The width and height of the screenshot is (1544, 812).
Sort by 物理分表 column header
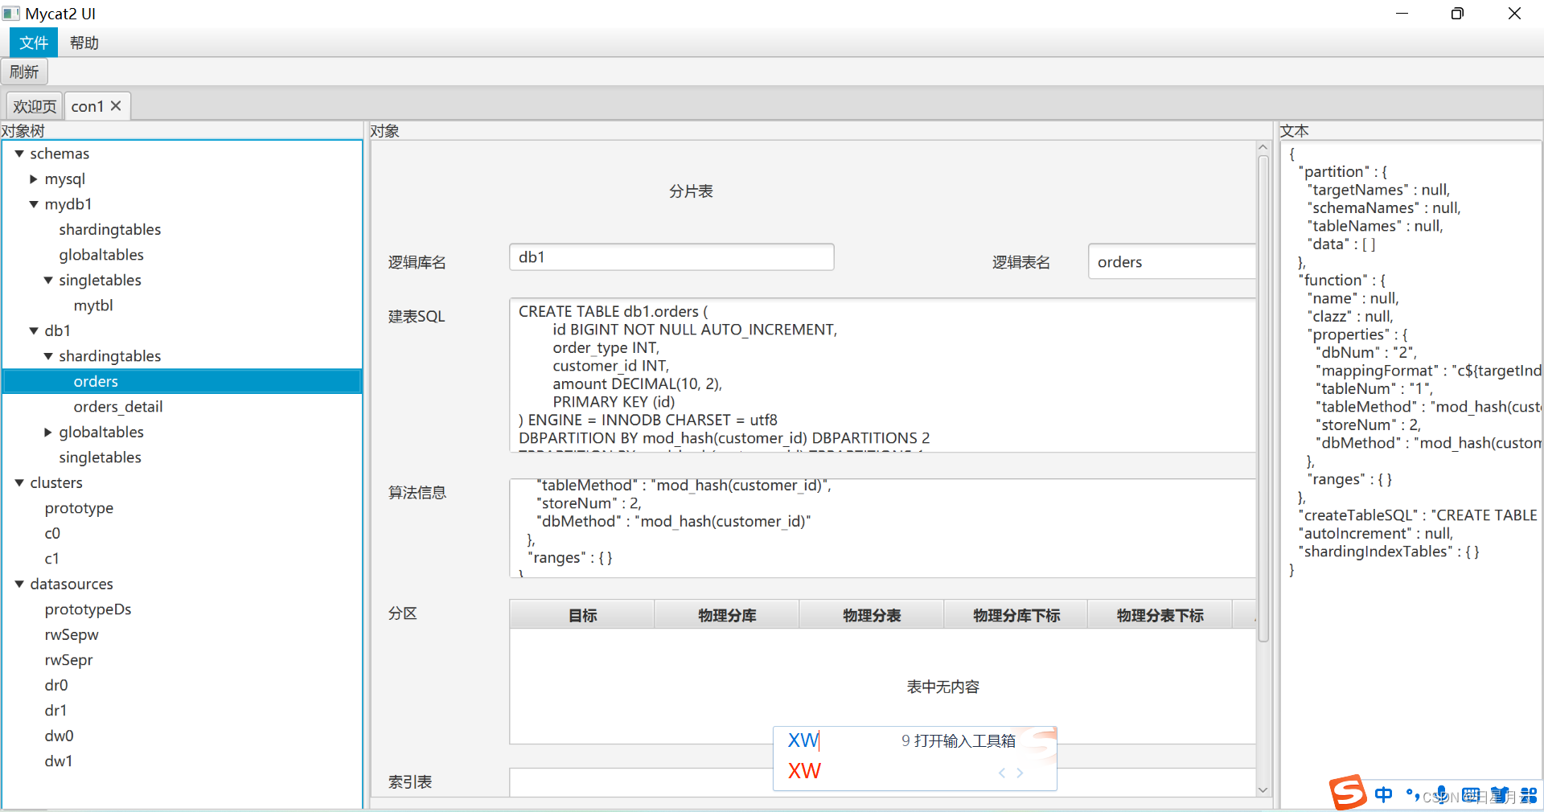(872, 615)
